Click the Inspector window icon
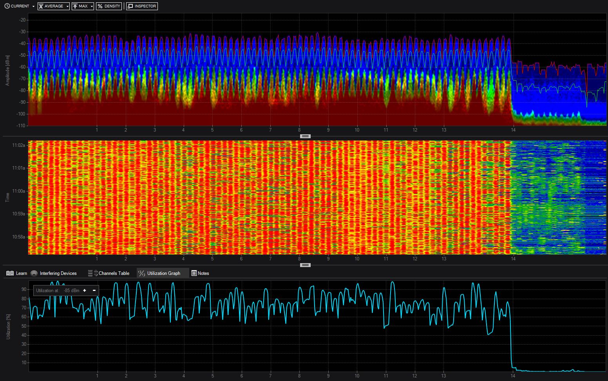Viewport: 608px width, 381px height. tap(130, 6)
